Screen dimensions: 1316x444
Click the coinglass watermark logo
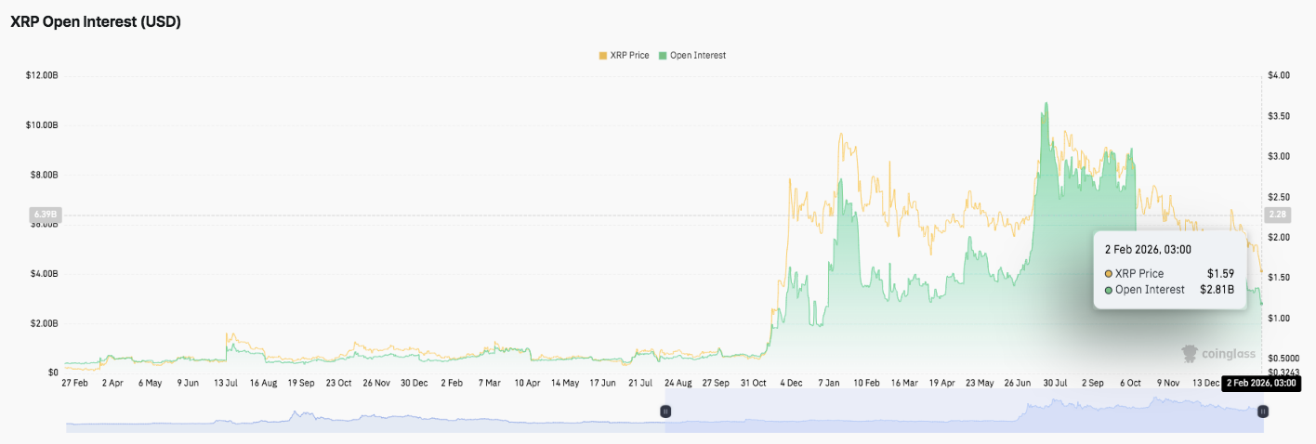1218,354
